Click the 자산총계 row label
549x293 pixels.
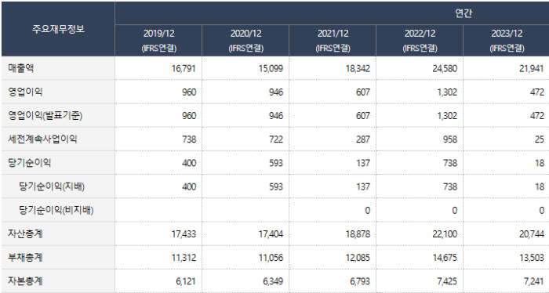[x=26, y=233]
